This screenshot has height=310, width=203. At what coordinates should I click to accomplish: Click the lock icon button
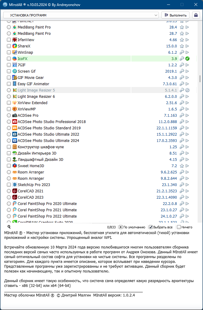pos(196,15)
